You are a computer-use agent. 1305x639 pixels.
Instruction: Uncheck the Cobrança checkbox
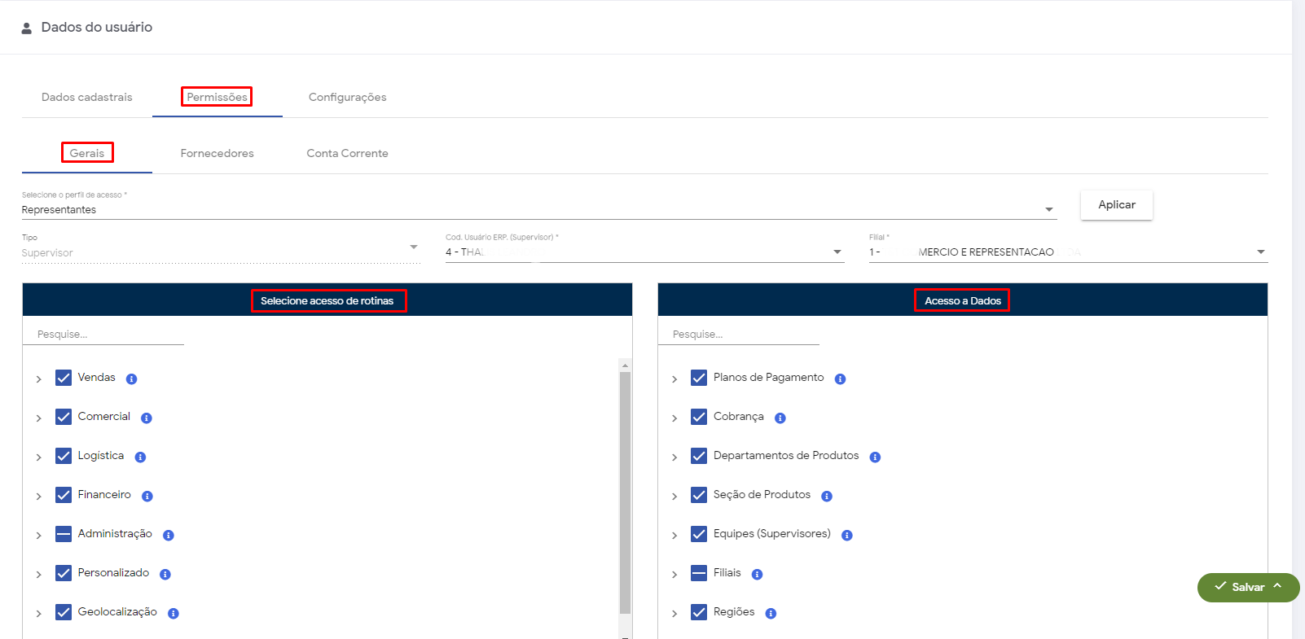(699, 417)
